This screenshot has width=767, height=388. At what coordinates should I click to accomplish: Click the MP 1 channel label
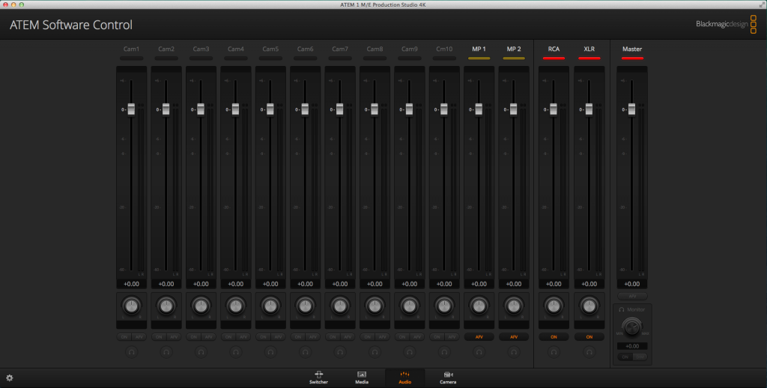[x=479, y=49]
